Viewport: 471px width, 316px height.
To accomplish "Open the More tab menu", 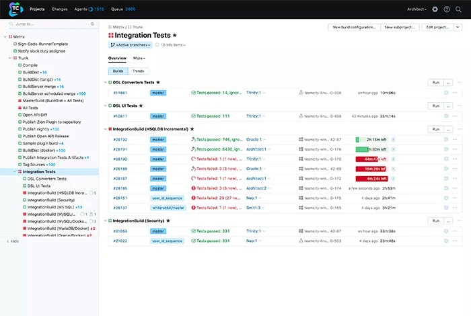I will click(x=139, y=58).
